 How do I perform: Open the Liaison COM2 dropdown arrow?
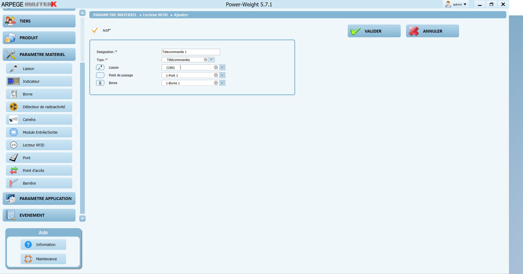tap(222, 68)
